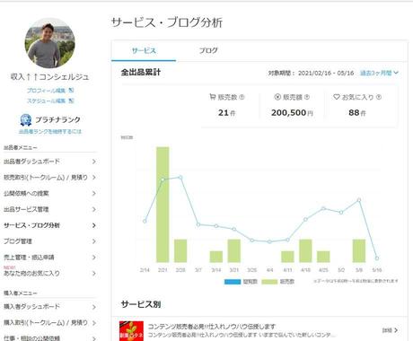Click the heart お気に入り icon
The width and height of the screenshot is (413, 341).
click(337, 97)
